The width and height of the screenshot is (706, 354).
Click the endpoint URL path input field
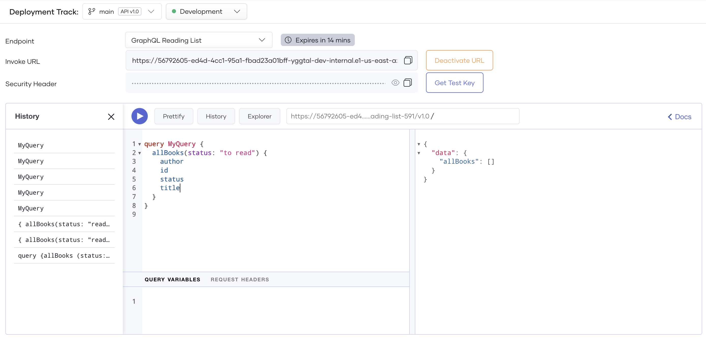click(403, 116)
